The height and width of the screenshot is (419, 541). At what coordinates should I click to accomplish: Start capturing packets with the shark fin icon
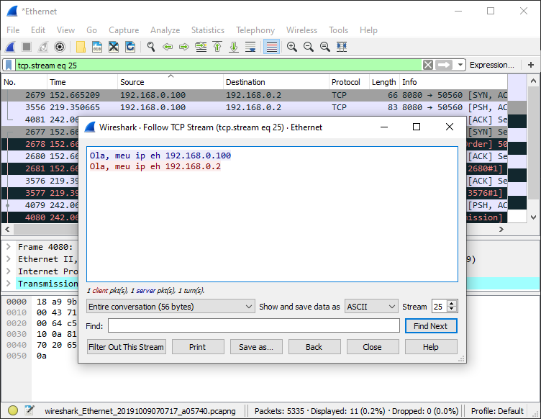point(10,47)
